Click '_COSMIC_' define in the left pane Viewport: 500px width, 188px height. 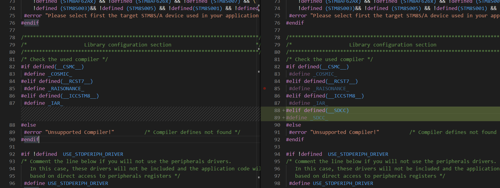pyautogui.click(x=60, y=74)
